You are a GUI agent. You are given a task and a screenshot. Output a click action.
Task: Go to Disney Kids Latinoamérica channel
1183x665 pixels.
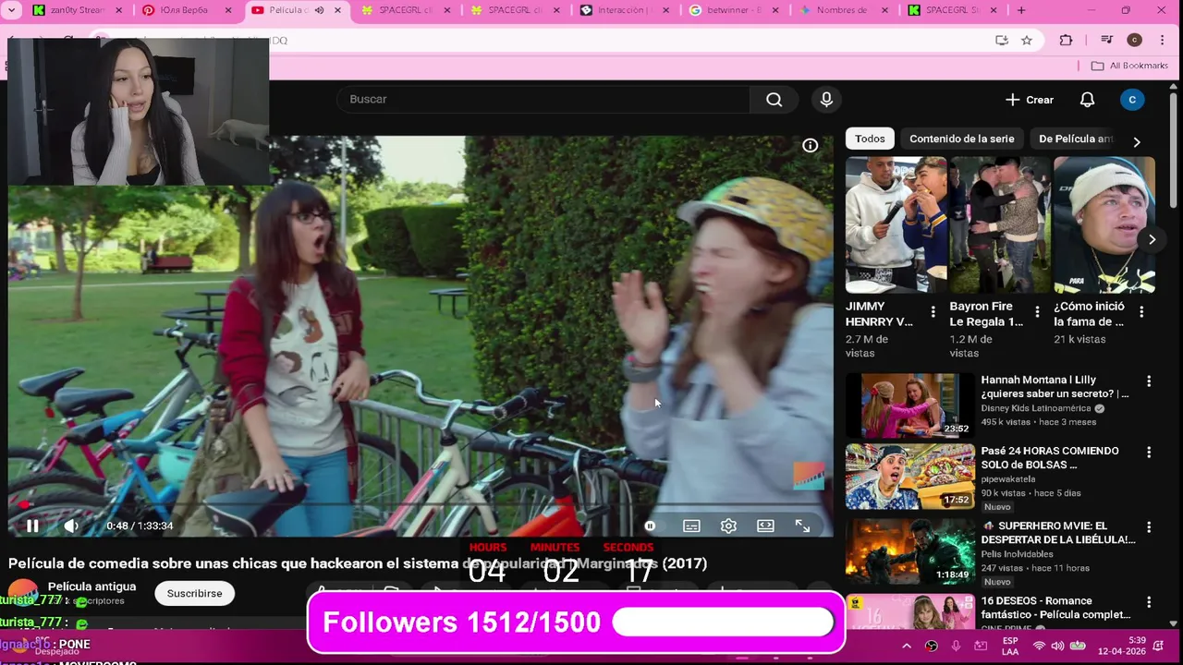[x=1036, y=408]
